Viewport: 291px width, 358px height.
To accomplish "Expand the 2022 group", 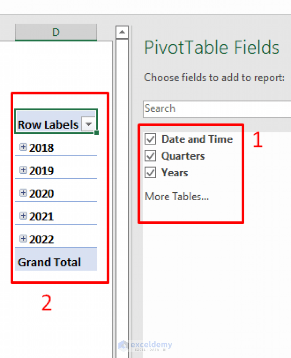I will (23, 238).
